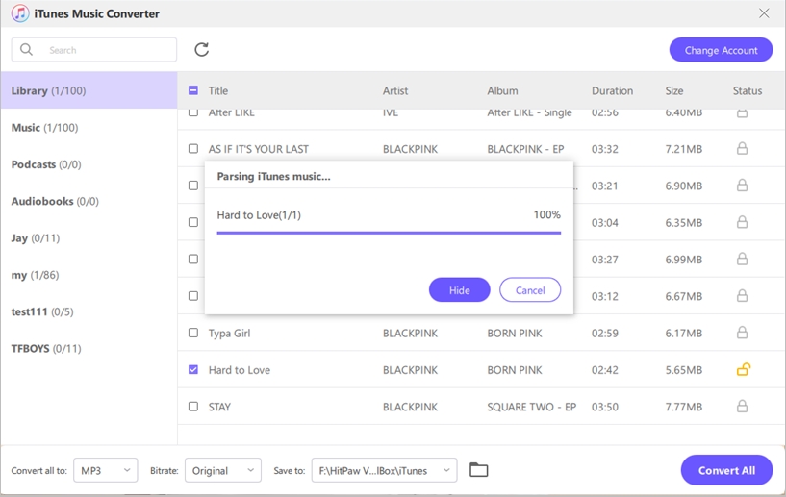Select Podcasts category in sidebar
This screenshot has height=497, width=786.
pos(89,164)
